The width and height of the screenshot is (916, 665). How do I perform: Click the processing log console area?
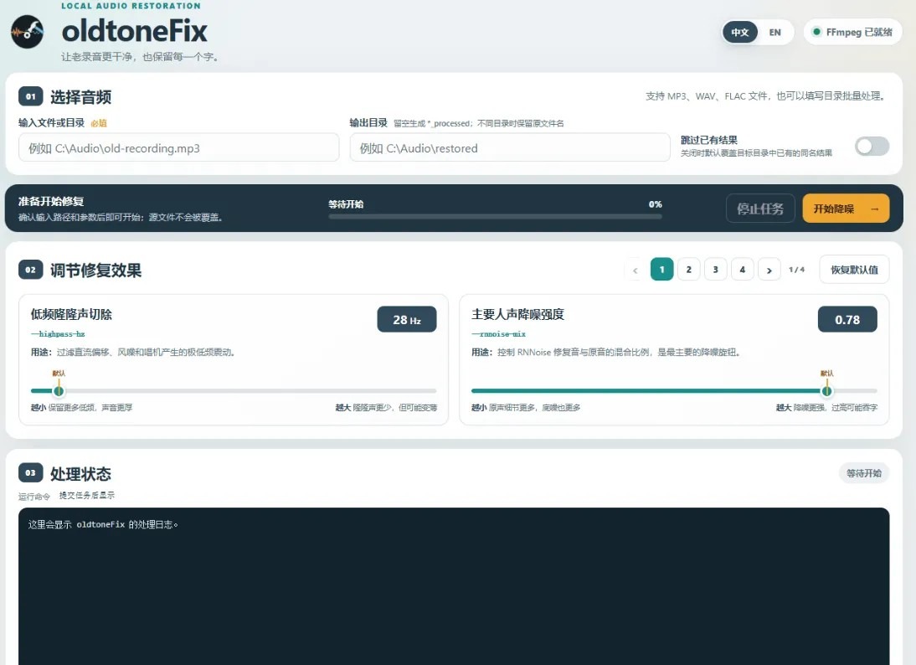453,586
